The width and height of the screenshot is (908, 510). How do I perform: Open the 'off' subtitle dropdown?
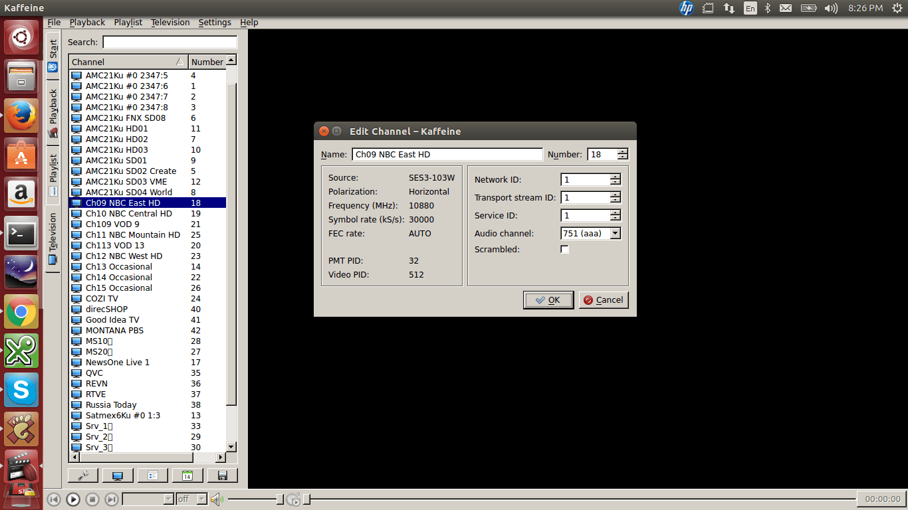point(192,499)
